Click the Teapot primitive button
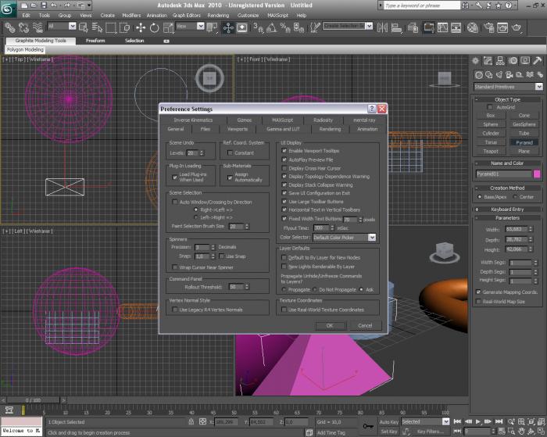 (x=491, y=151)
